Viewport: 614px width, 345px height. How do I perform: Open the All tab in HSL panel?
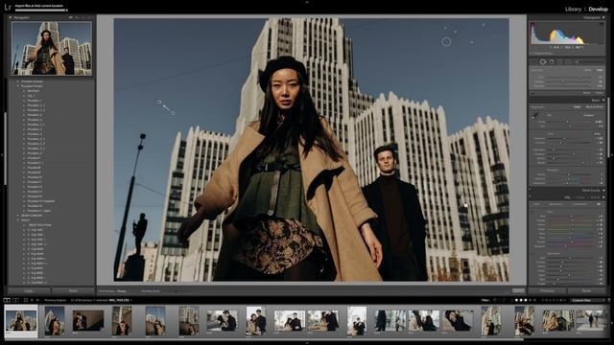point(599,204)
